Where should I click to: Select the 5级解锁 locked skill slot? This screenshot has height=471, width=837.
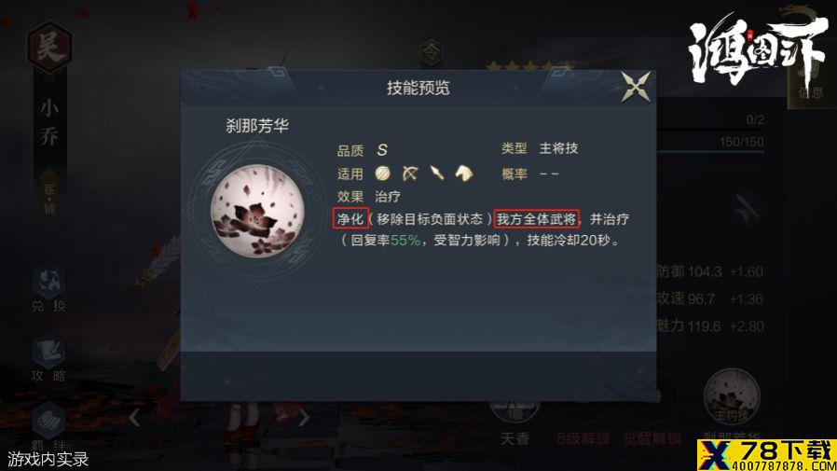point(583,422)
